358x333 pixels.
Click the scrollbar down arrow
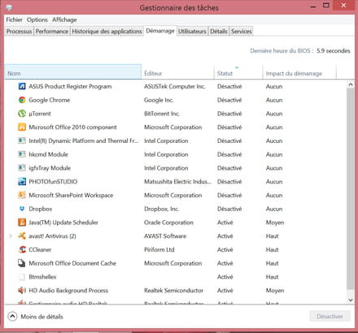point(351,300)
